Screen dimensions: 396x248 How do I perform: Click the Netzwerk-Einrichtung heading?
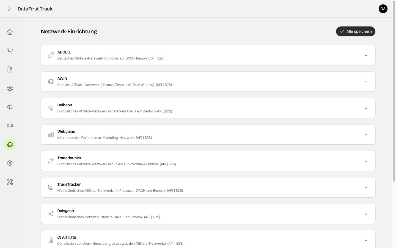tap(69, 31)
